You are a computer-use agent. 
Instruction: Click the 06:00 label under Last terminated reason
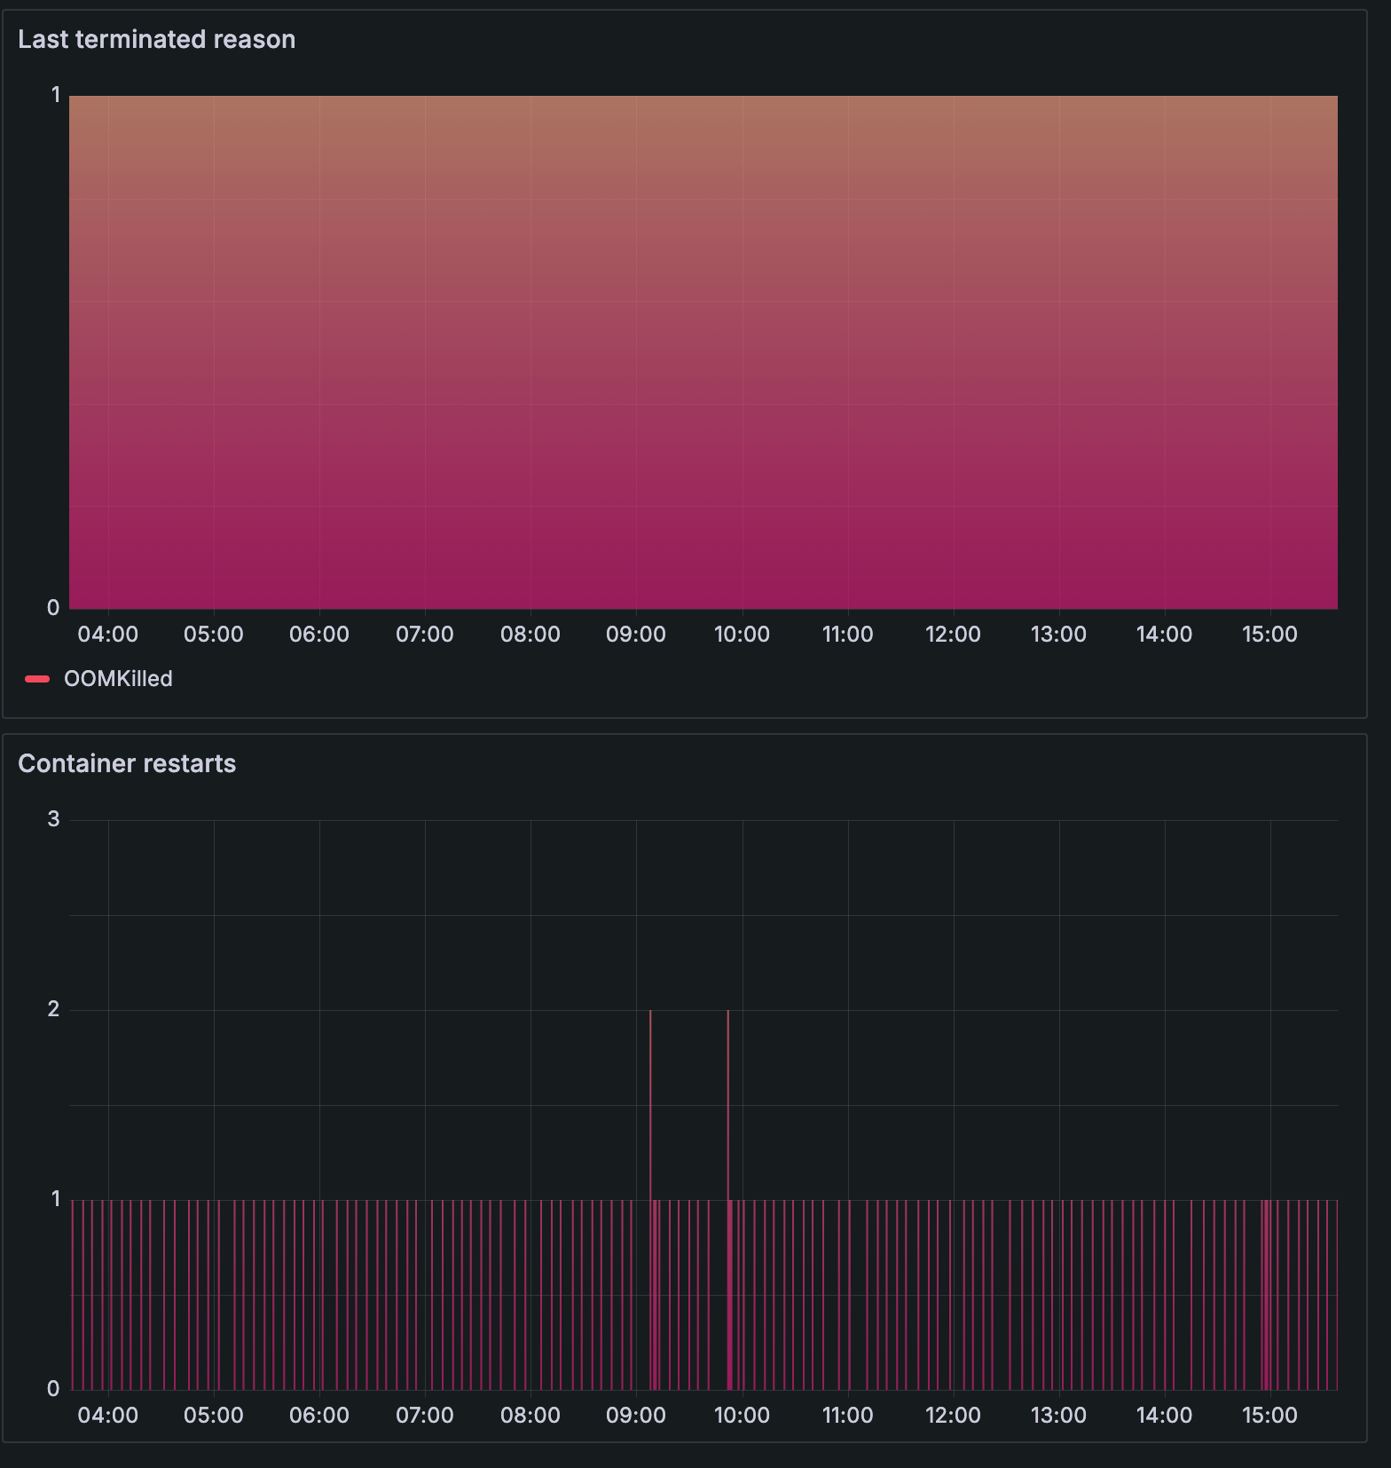pyautogui.click(x=318, y=635)
